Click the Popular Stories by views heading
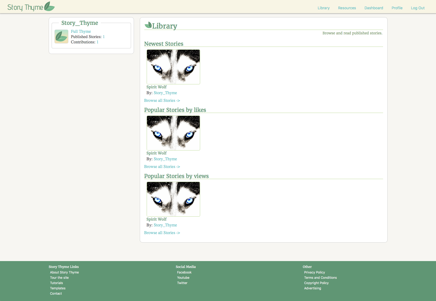 point(176,176)
